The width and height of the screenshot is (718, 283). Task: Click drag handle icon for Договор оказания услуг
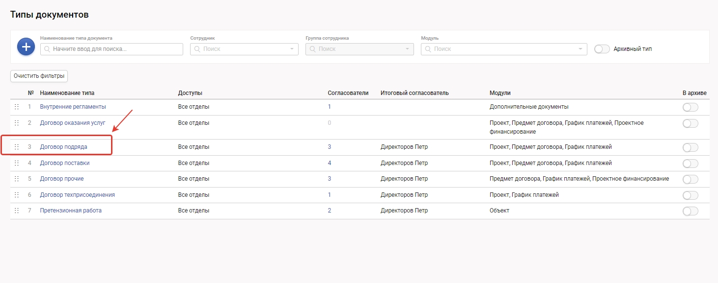(x=17, y=123)
